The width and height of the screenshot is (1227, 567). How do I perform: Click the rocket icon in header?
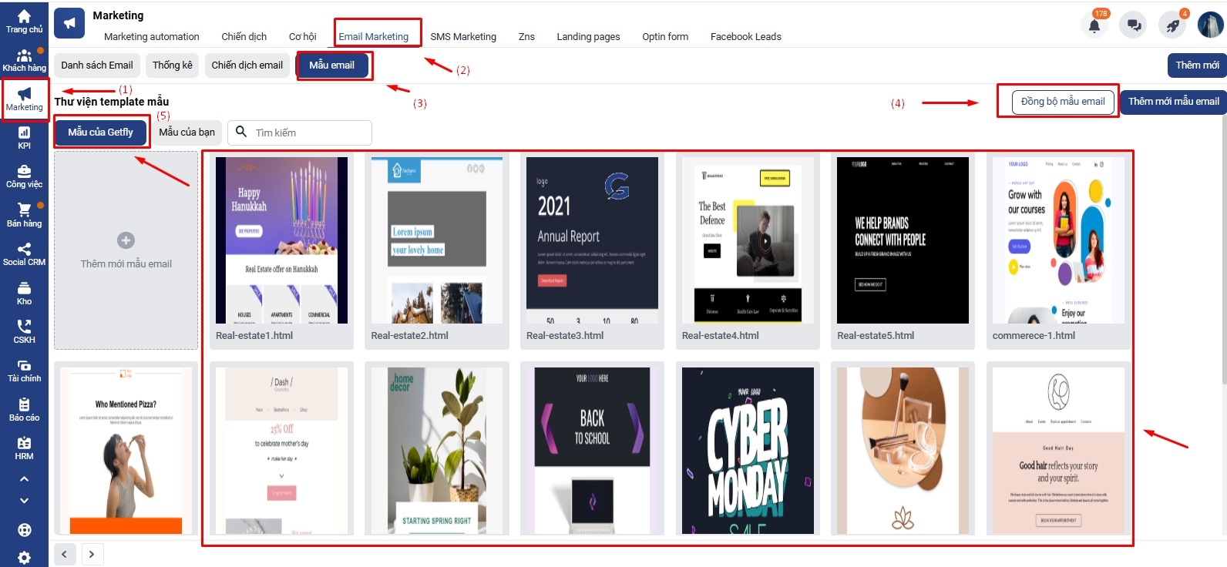coord(1172,25)
